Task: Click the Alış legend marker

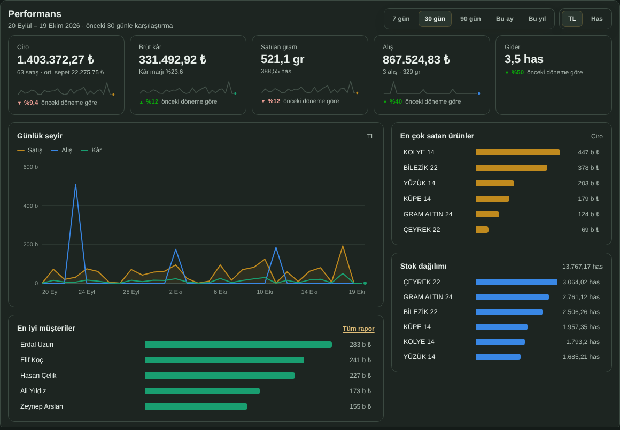Action: pyautogui.click(x=55, y=150)
